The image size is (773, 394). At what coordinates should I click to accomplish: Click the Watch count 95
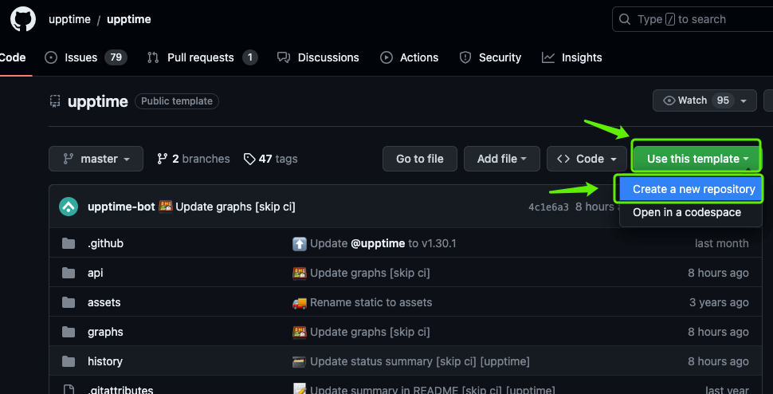[723, 100]
